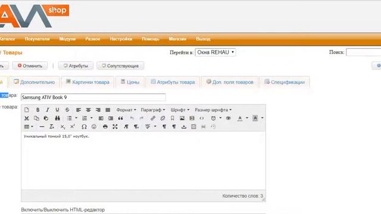Insert a numbered list

[85, 118]
